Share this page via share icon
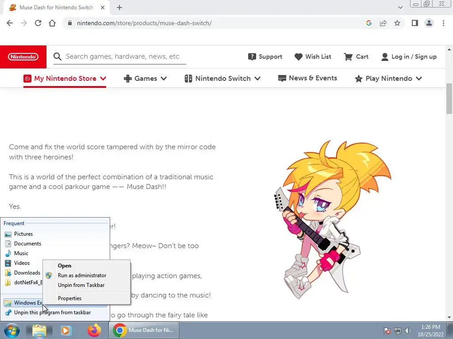Viewport: 453px width, 339px height. [383, 23]
